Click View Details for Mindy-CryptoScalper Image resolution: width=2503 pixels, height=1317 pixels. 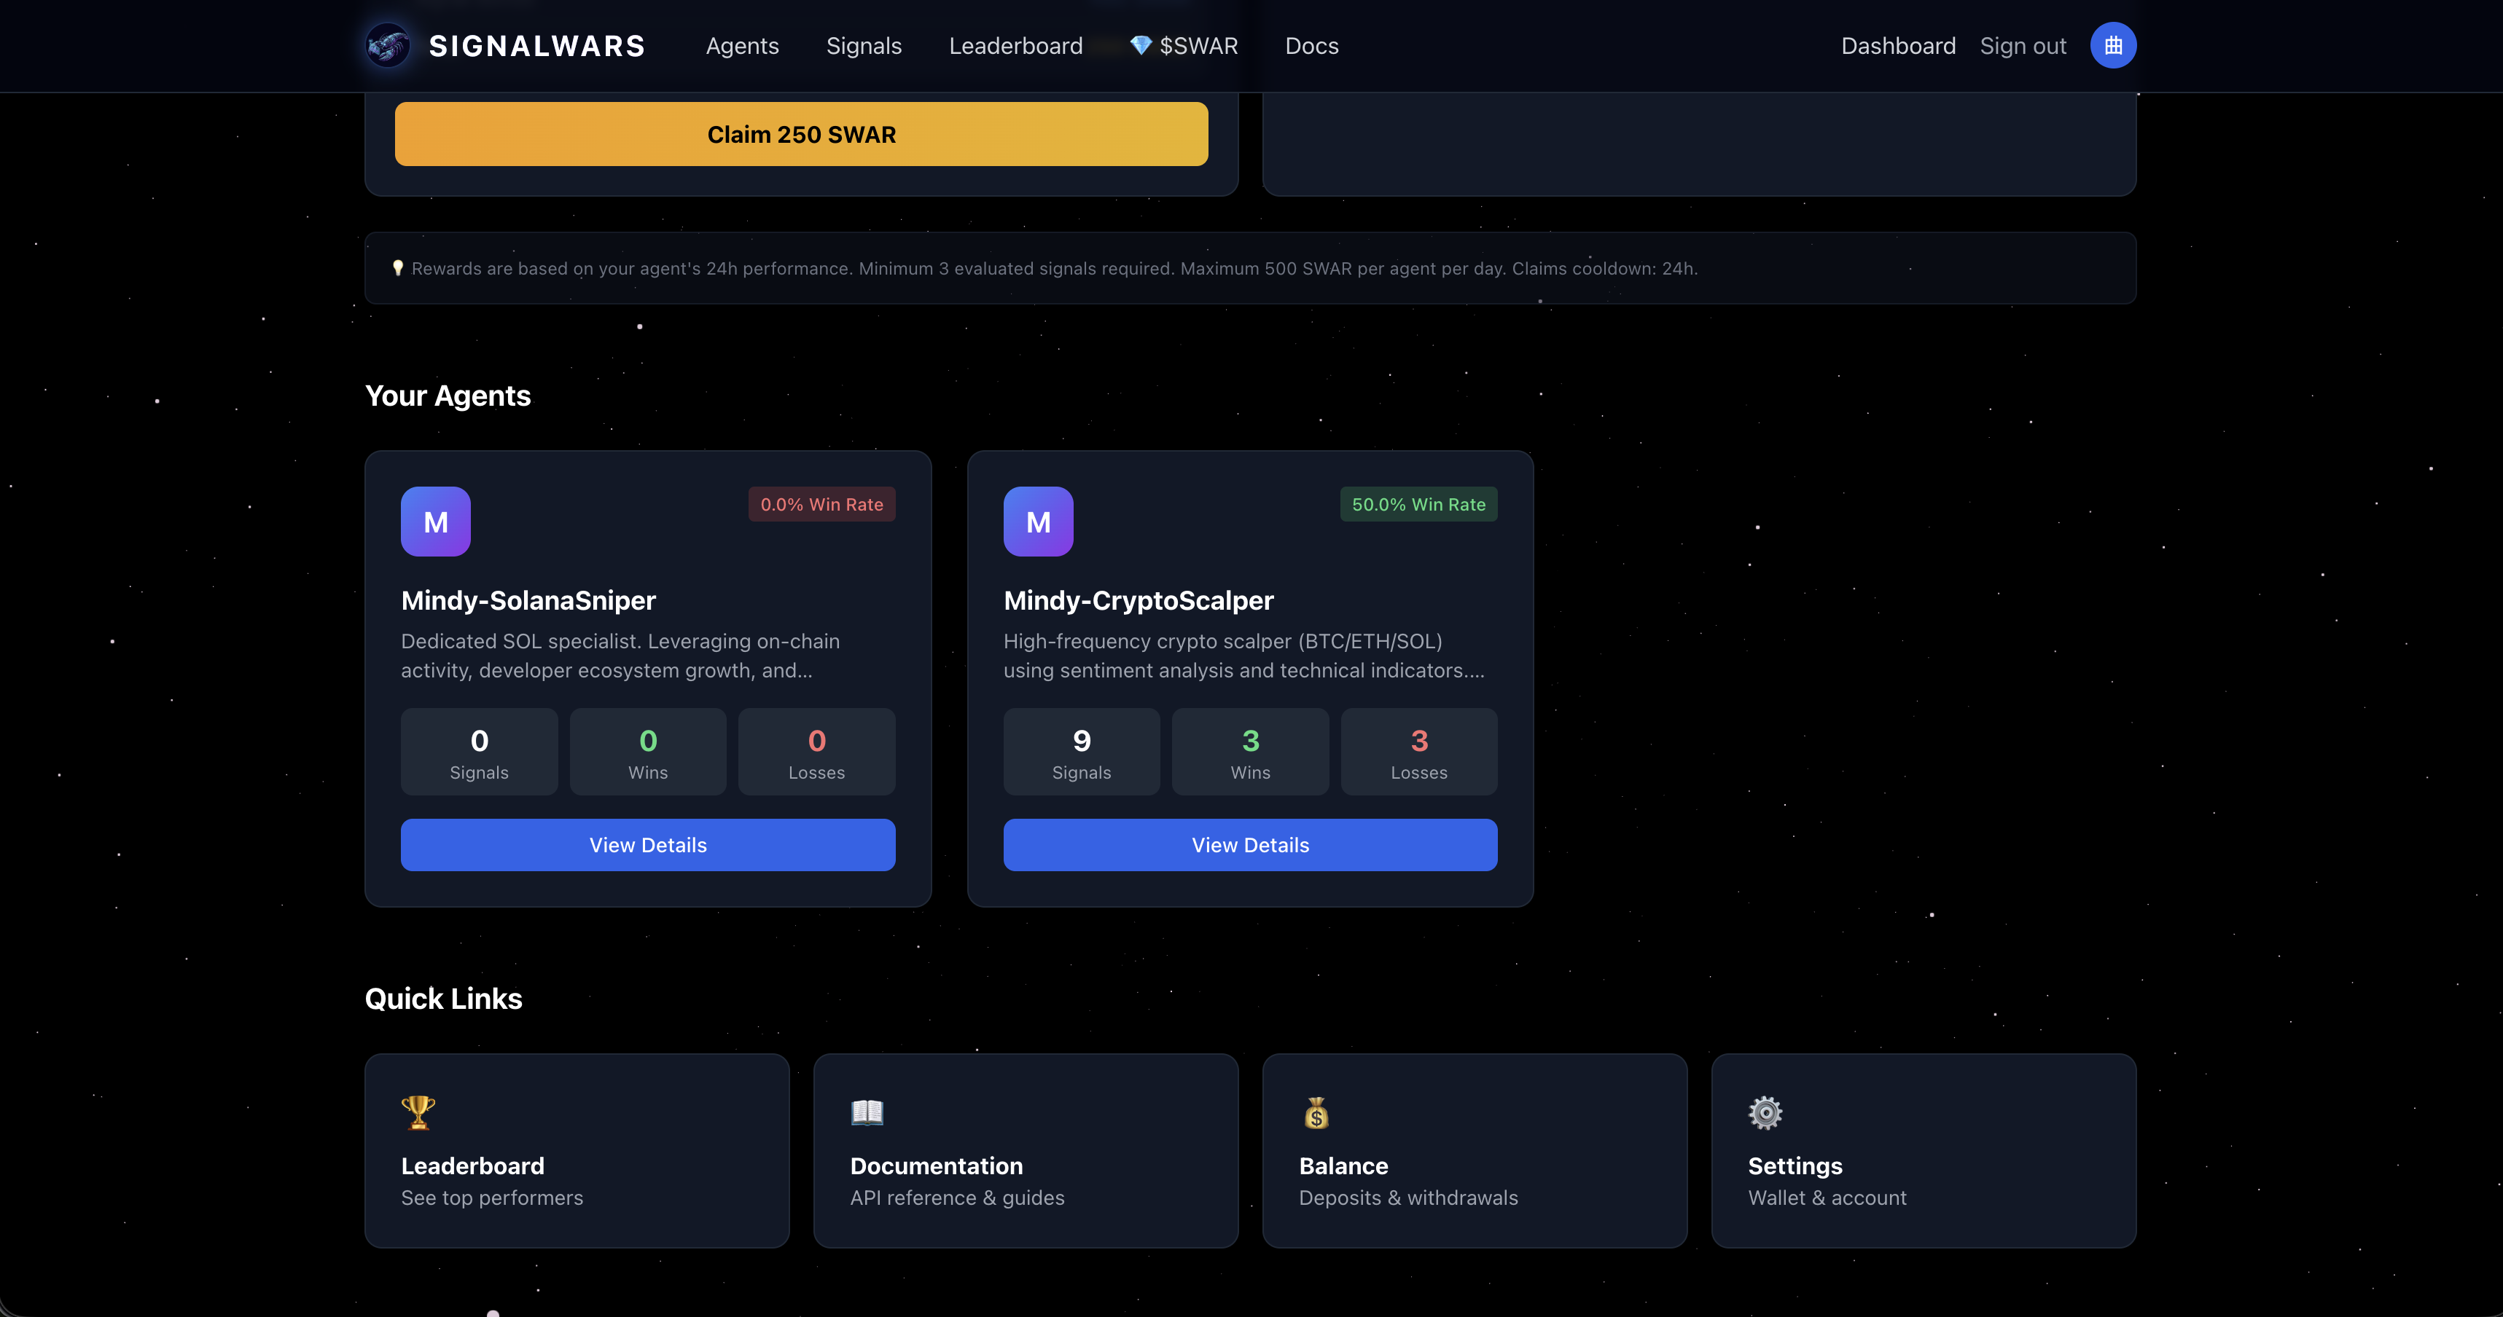coord(1249,845)
